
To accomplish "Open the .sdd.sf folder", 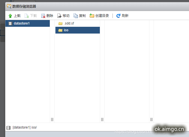I will 78,23.
